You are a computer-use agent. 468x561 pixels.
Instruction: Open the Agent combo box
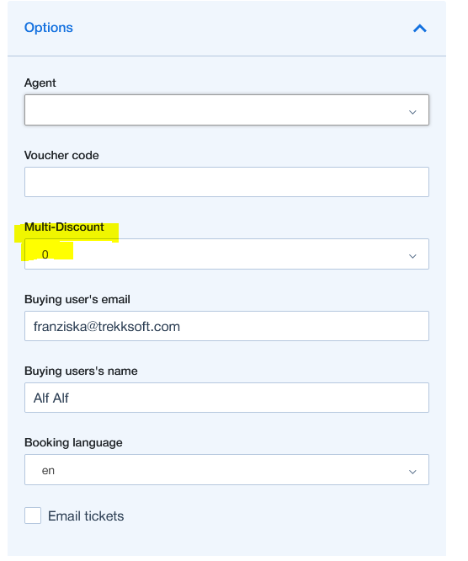(226, 110)
